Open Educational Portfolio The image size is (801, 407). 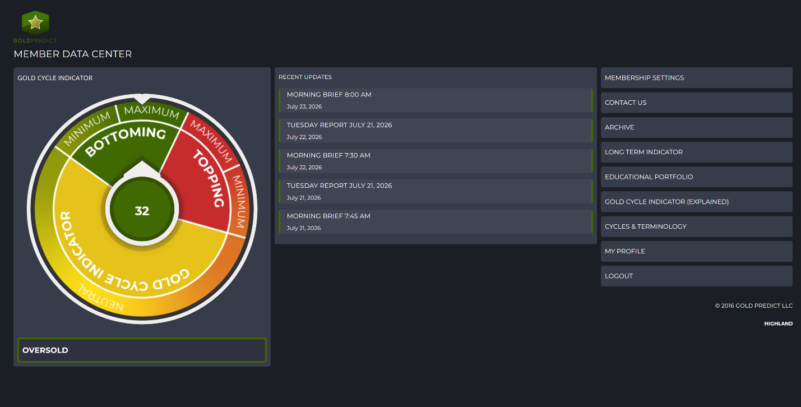pyautogui.click(x=697, y=177)
